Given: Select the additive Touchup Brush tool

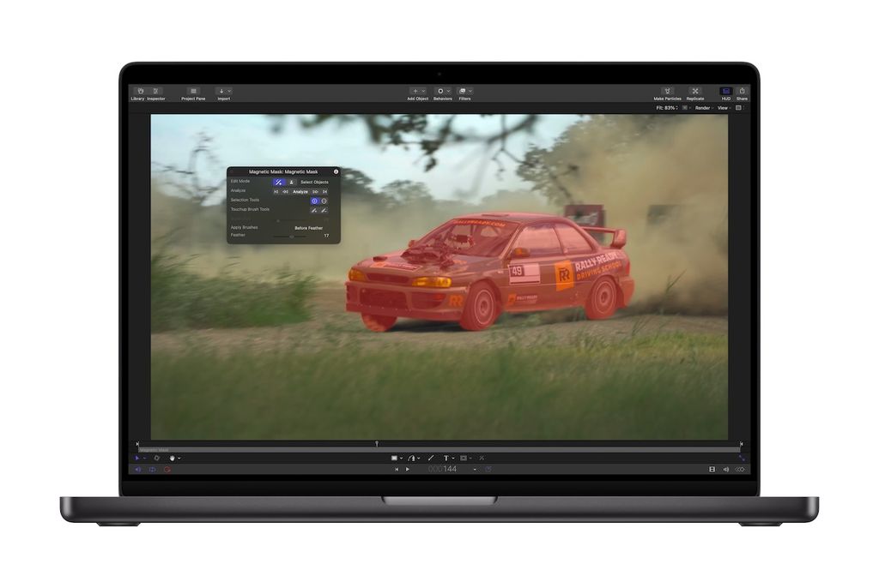Looking at the screenshot, I should 313,209.
